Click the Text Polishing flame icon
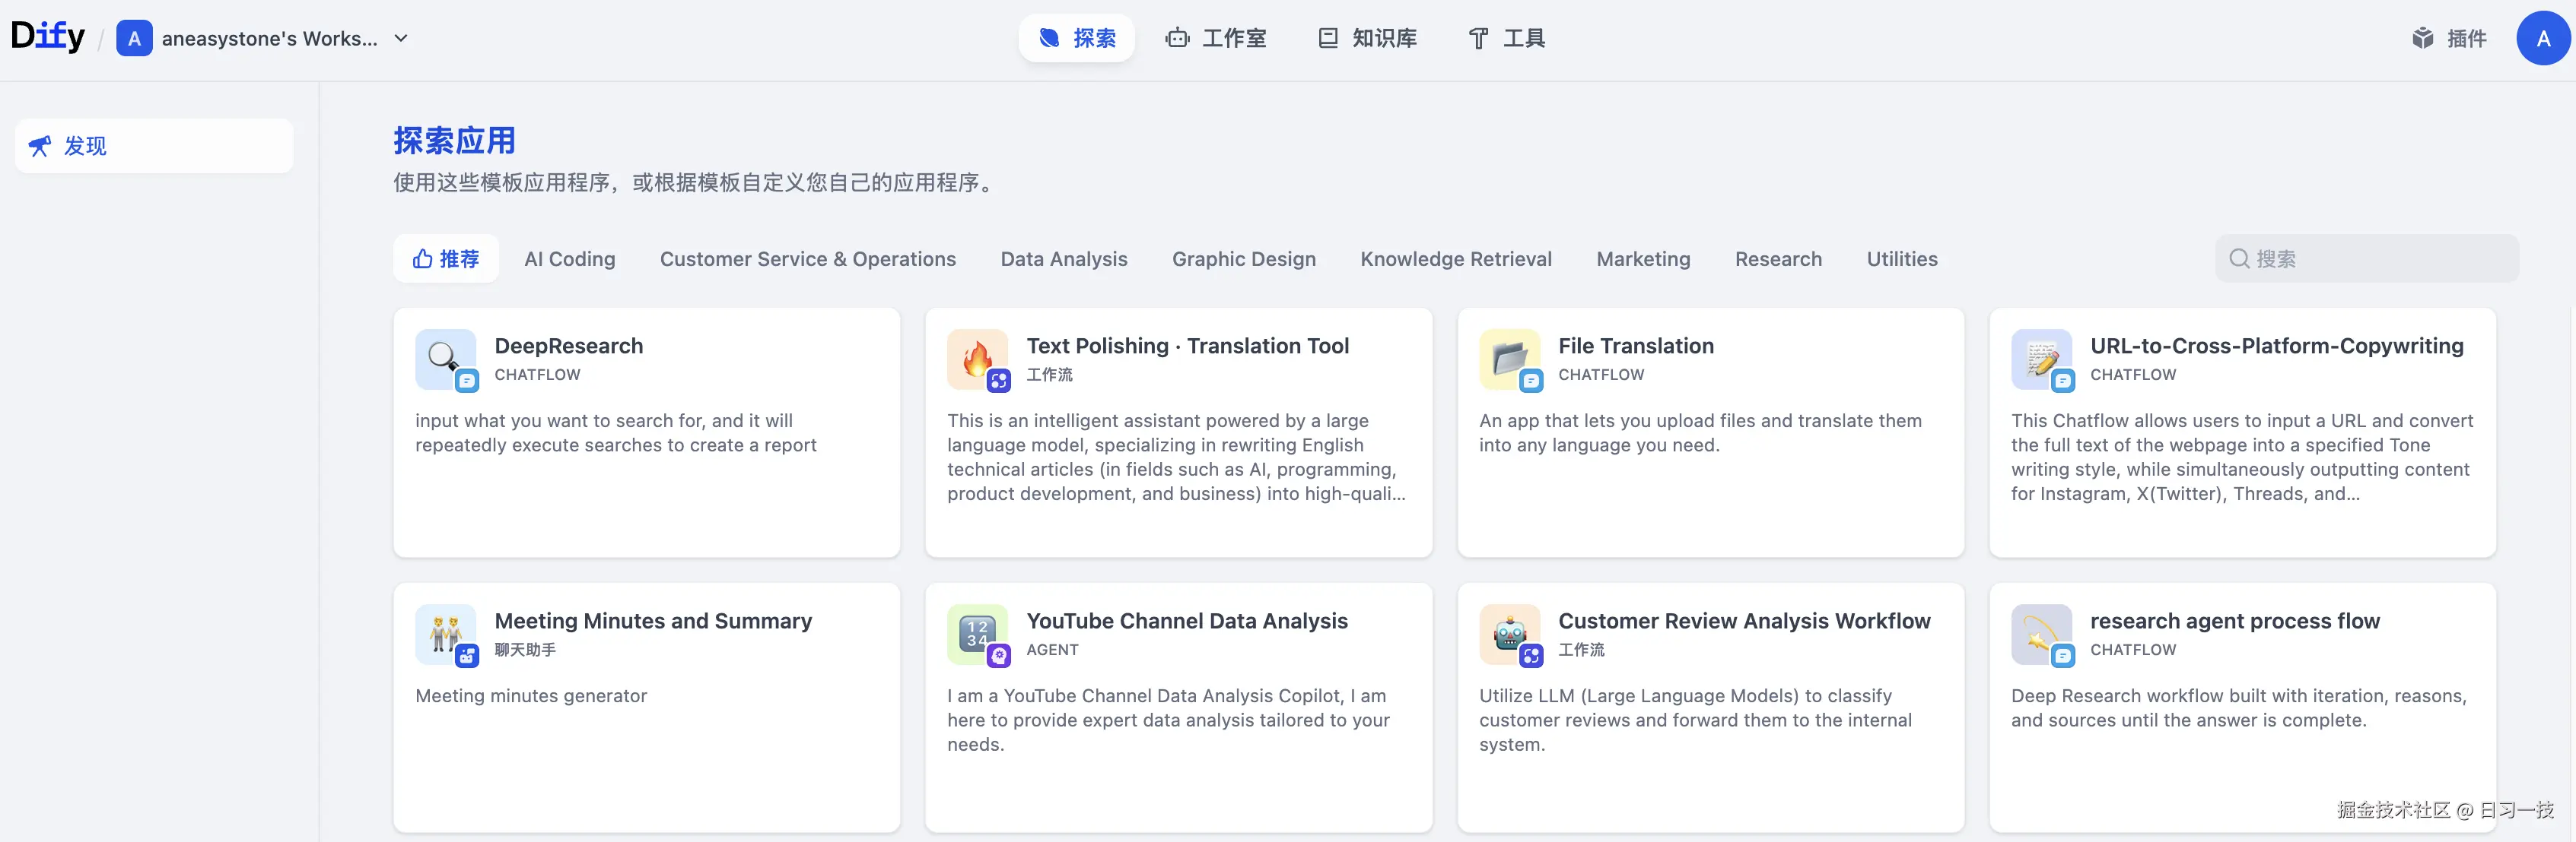 pyautogui.click(x=976, y=359)
